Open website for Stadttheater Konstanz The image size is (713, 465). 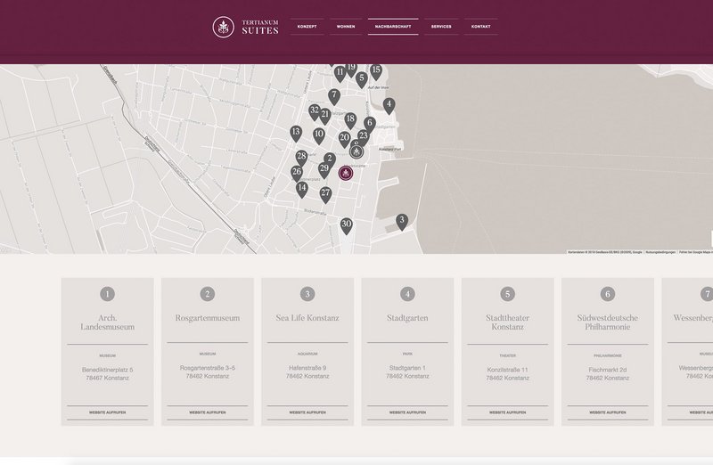coord(507,412)
